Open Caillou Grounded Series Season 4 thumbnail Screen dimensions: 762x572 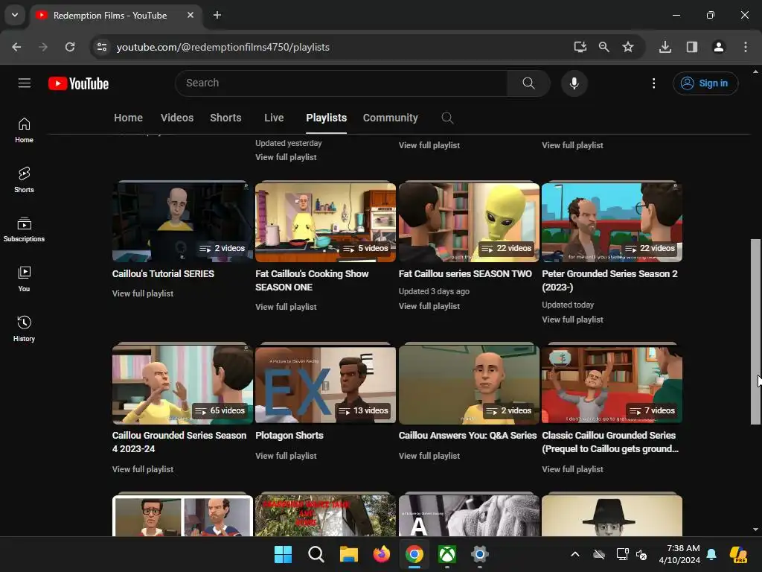[x=182, y=384]
